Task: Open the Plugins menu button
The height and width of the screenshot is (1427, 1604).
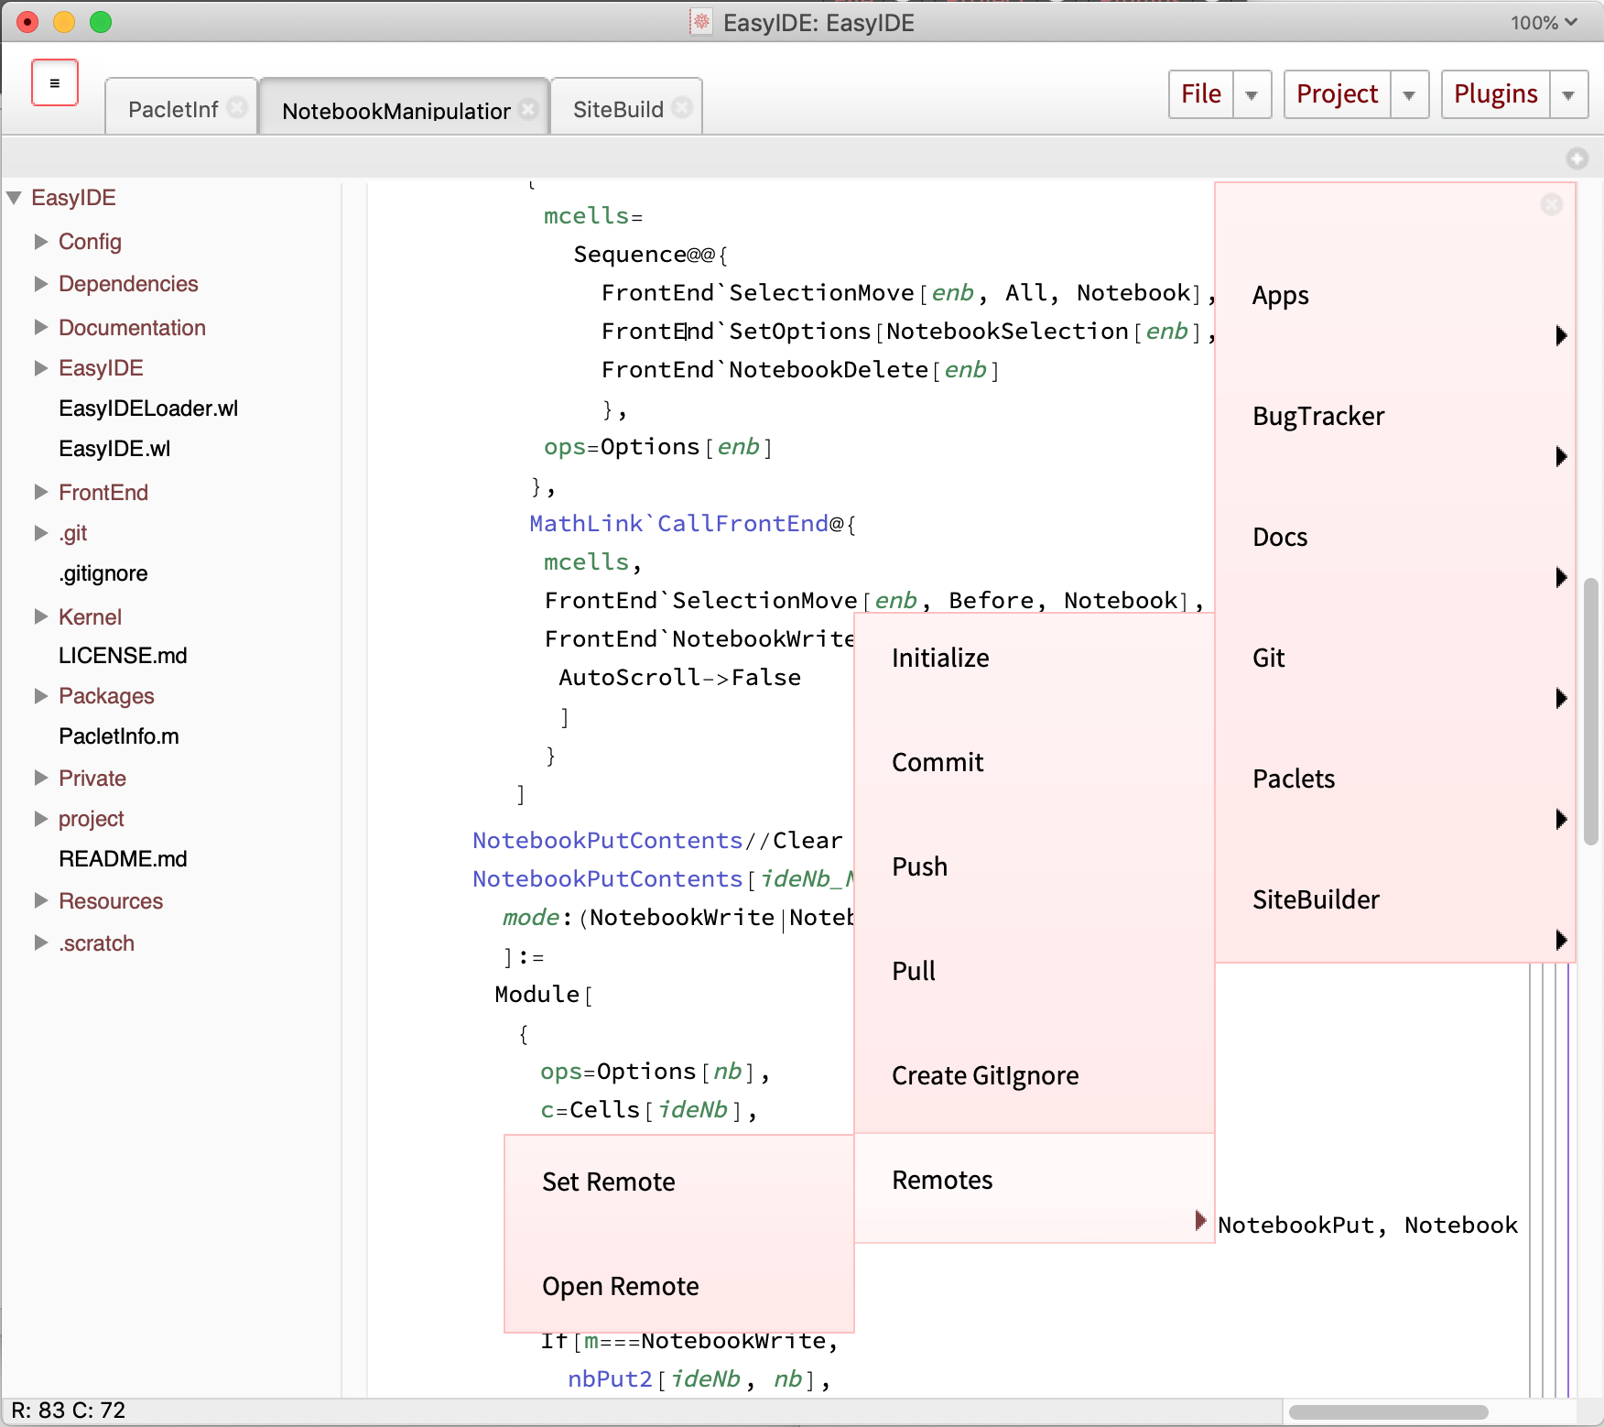Action: click(1495, 94)
